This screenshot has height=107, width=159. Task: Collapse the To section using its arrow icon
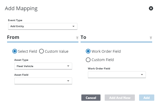[x=151, y=38]
